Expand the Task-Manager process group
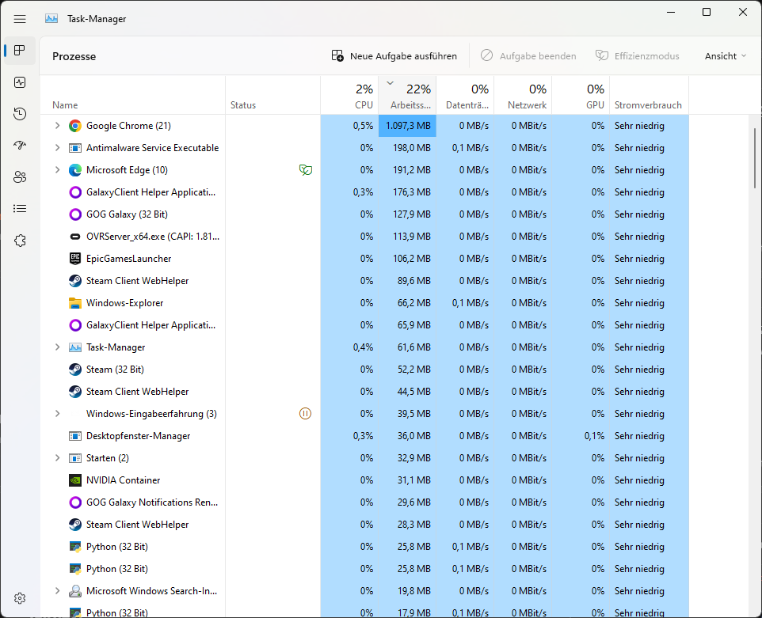 (x=57, y=347)
